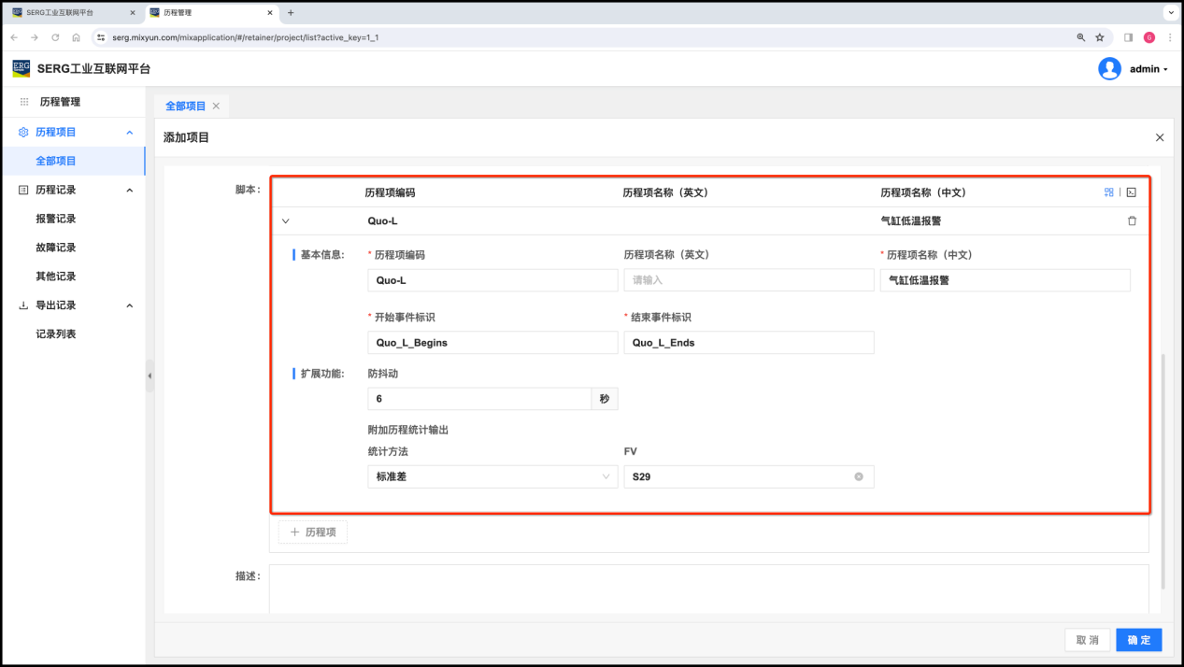Click the blue visual editor grid icon

(1108, 192)
